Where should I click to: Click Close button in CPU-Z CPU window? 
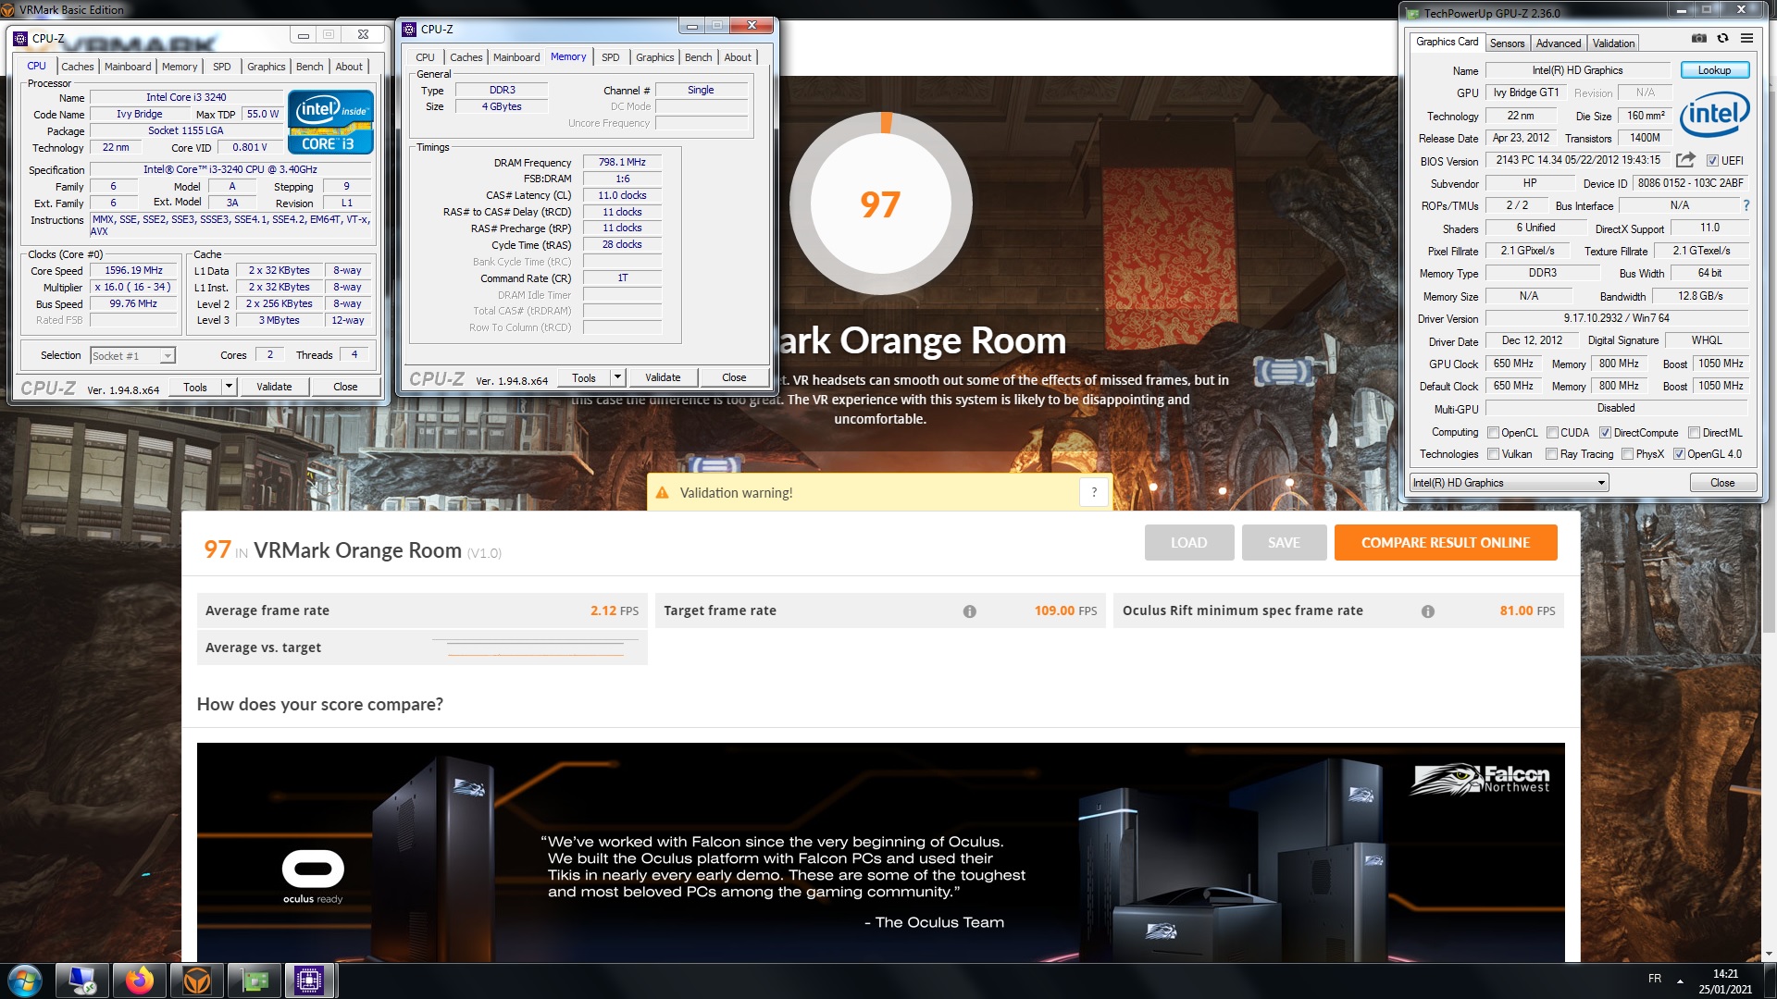pos(345,387)
